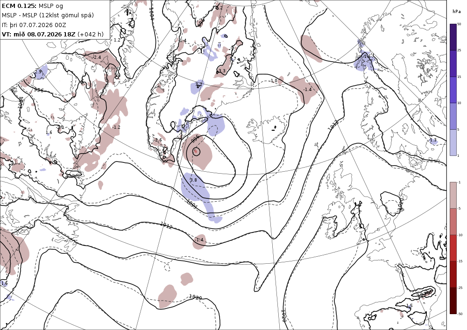Select the header line 'MSLP - MSLP (12klst gömul spá)'
Viewport: 467px width, 330px height.
(48, 15)
